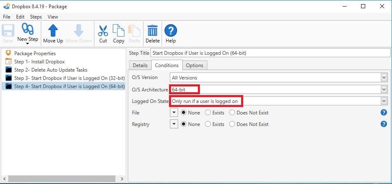Screen dimensions: 392x184
Task: Click the 64-bit value in O/S Architecture
Action: coord(178,89)
